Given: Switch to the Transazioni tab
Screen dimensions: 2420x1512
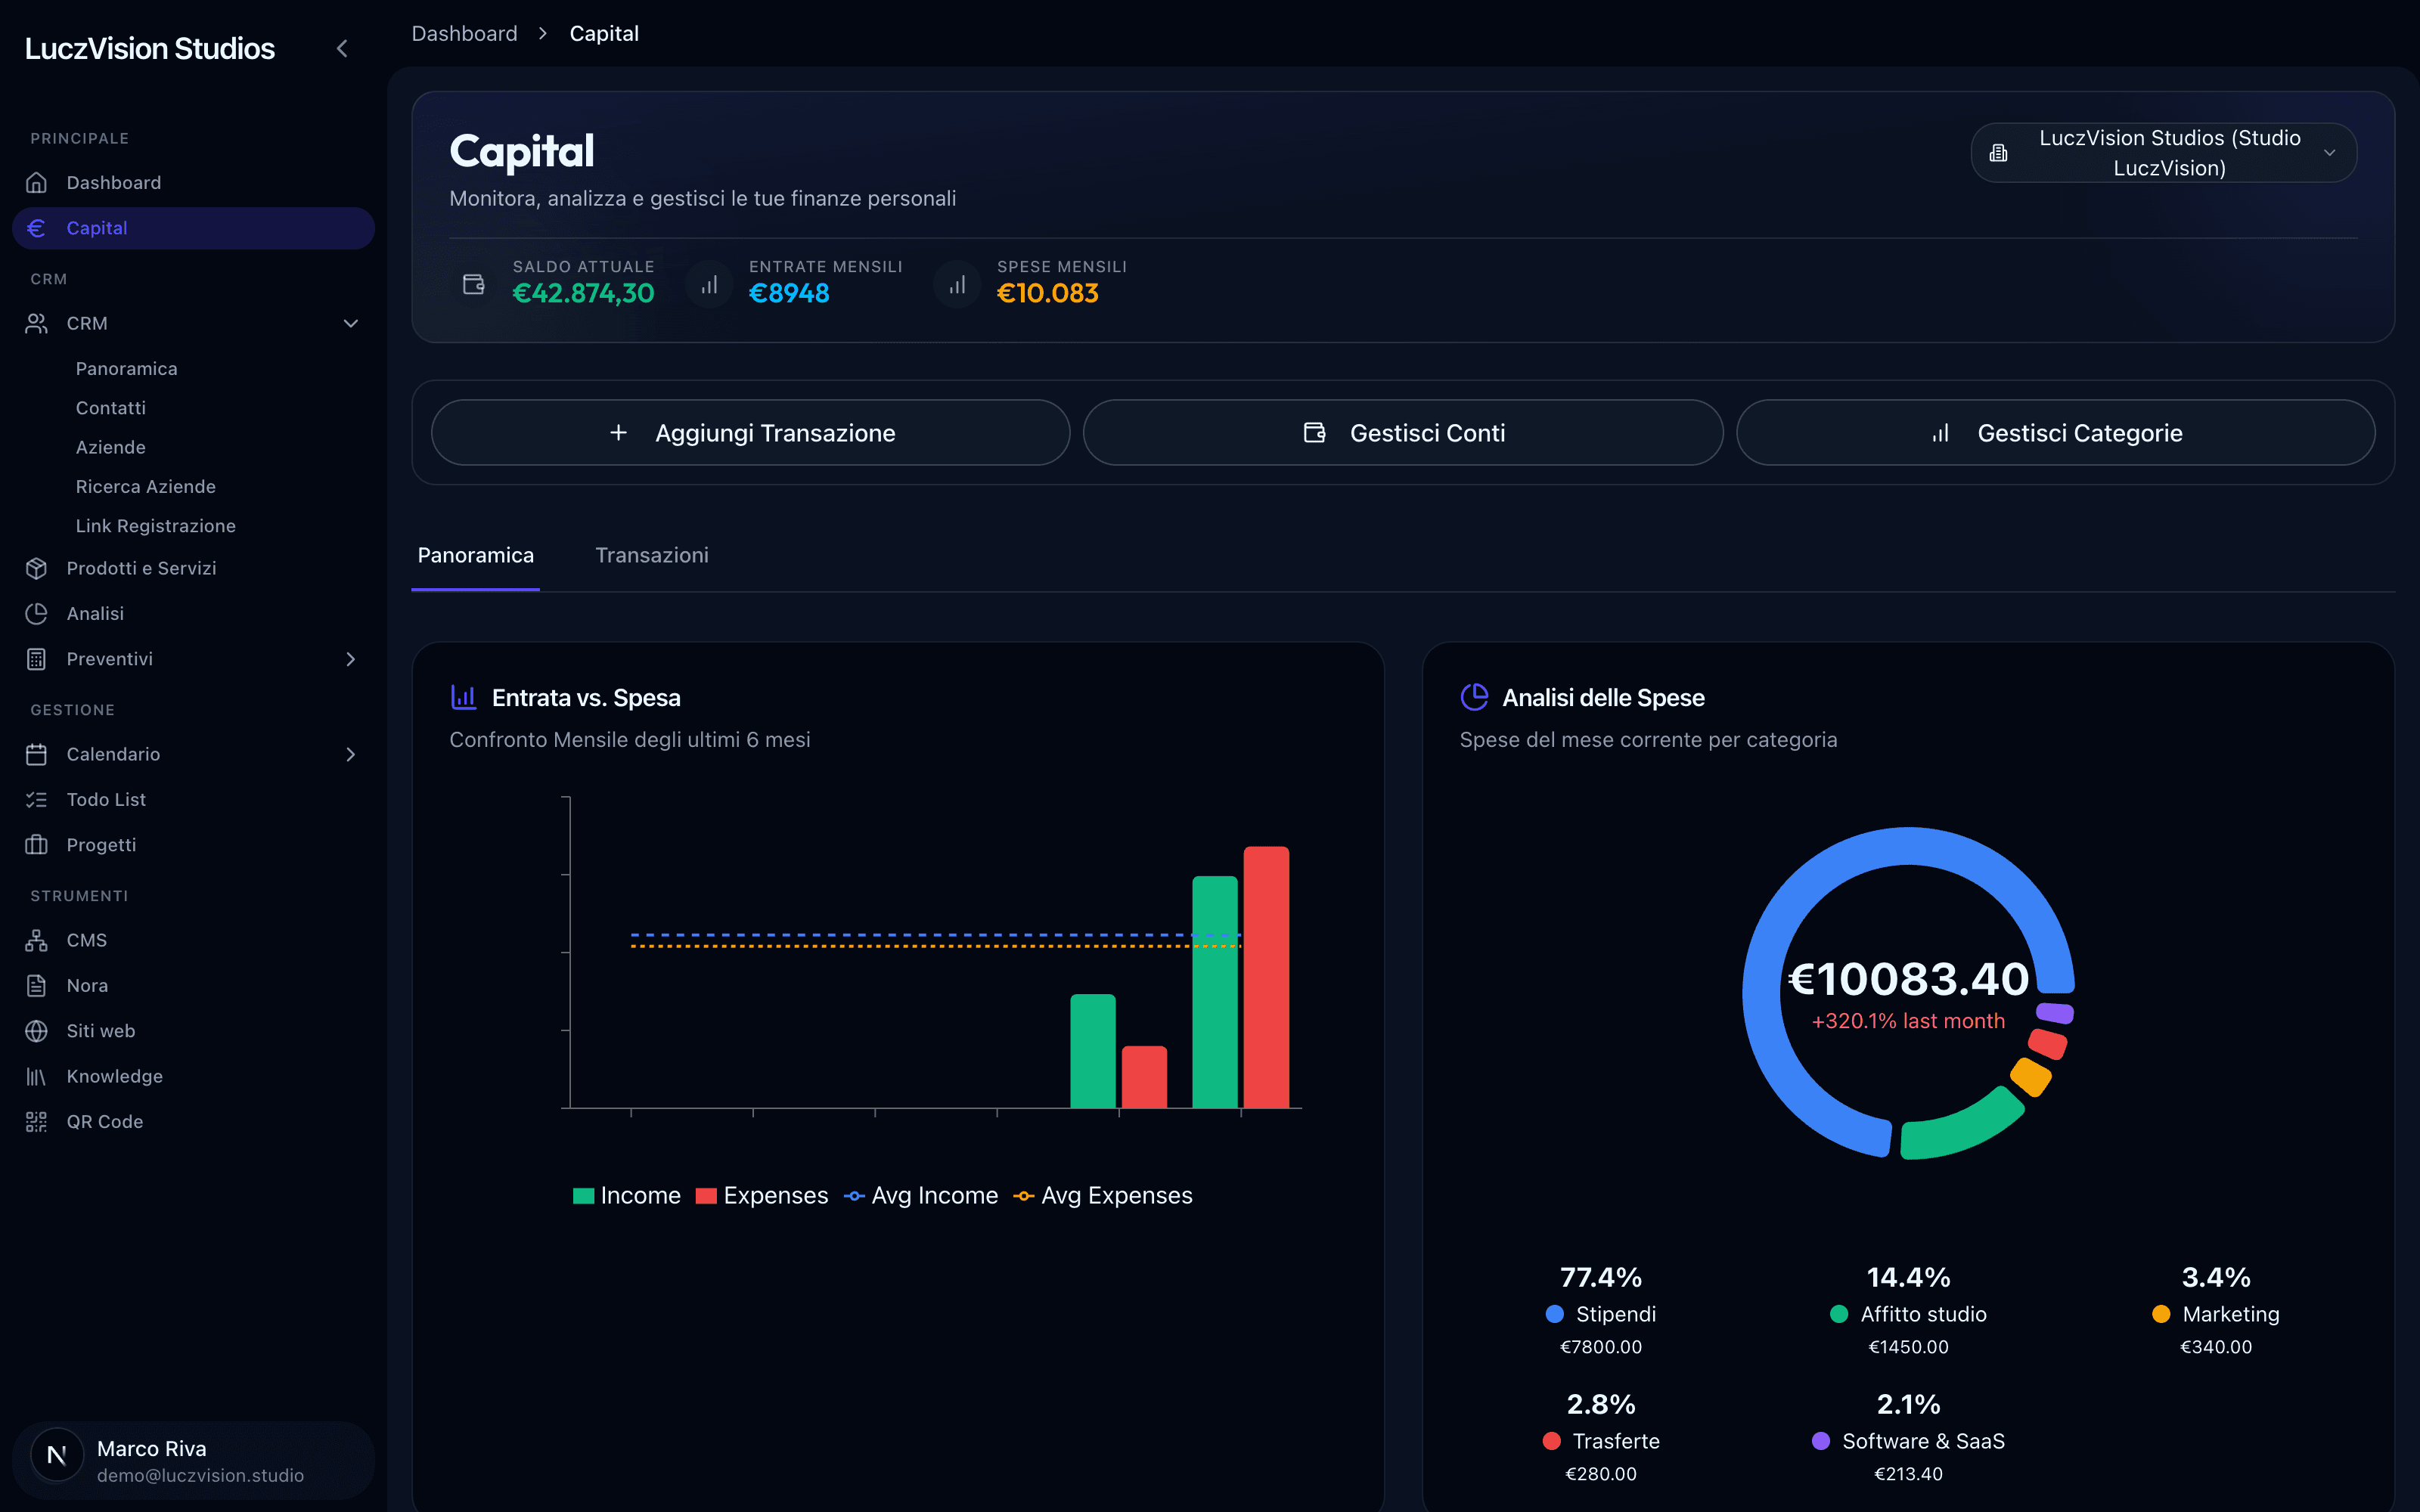Looking at the screenshot, I should coord(652,555).
